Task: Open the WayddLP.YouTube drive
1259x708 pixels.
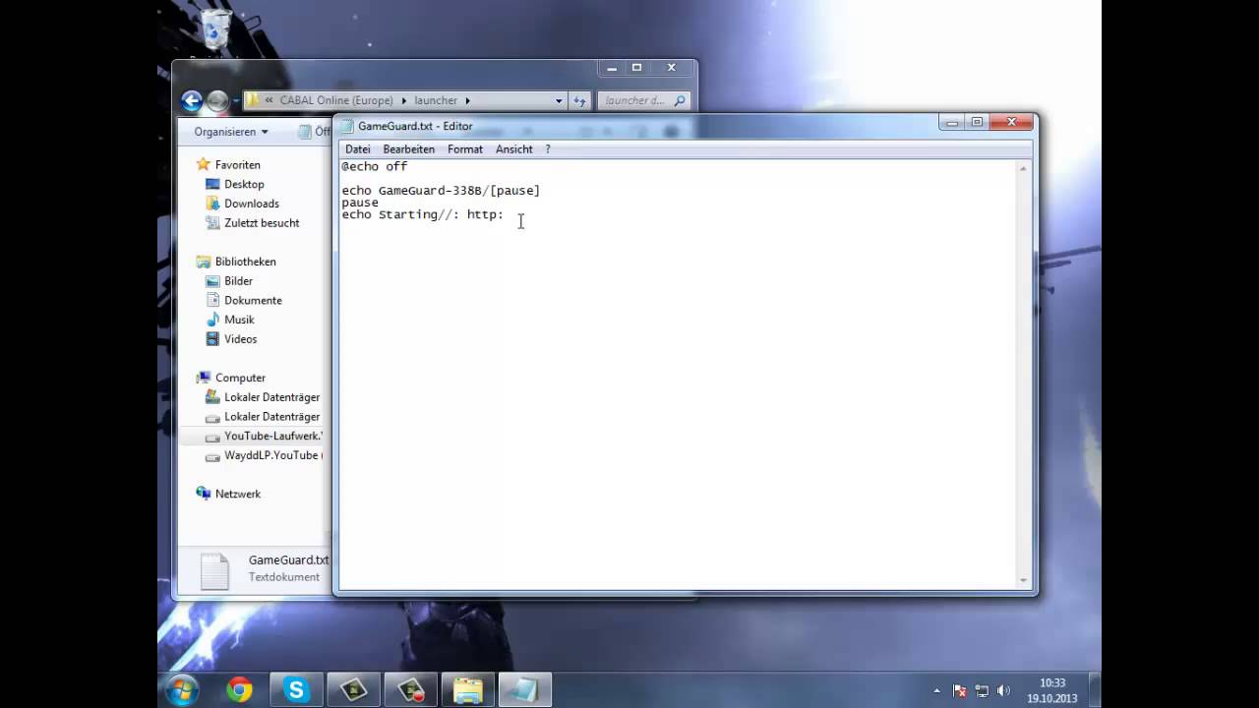Action: (270, 455)
